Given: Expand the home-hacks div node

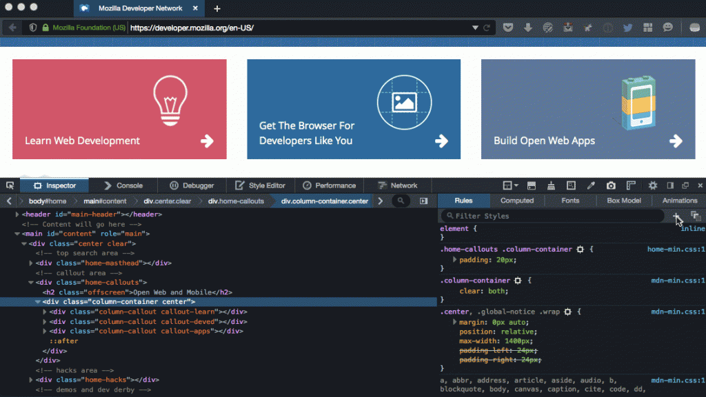Looking at the screenshot, I should coord(31,380).
